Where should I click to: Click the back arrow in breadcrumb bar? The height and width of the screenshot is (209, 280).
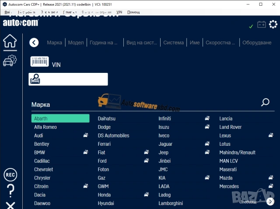(x=34, y=42)
